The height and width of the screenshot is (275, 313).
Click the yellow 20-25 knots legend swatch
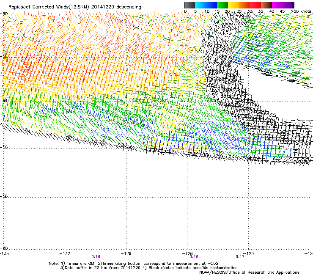click(x=233, y=5)
